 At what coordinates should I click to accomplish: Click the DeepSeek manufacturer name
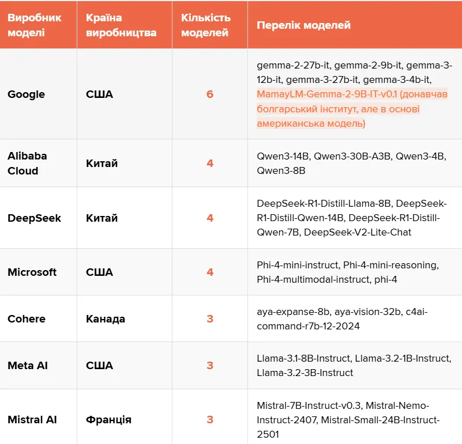click(x=34, y=218)
